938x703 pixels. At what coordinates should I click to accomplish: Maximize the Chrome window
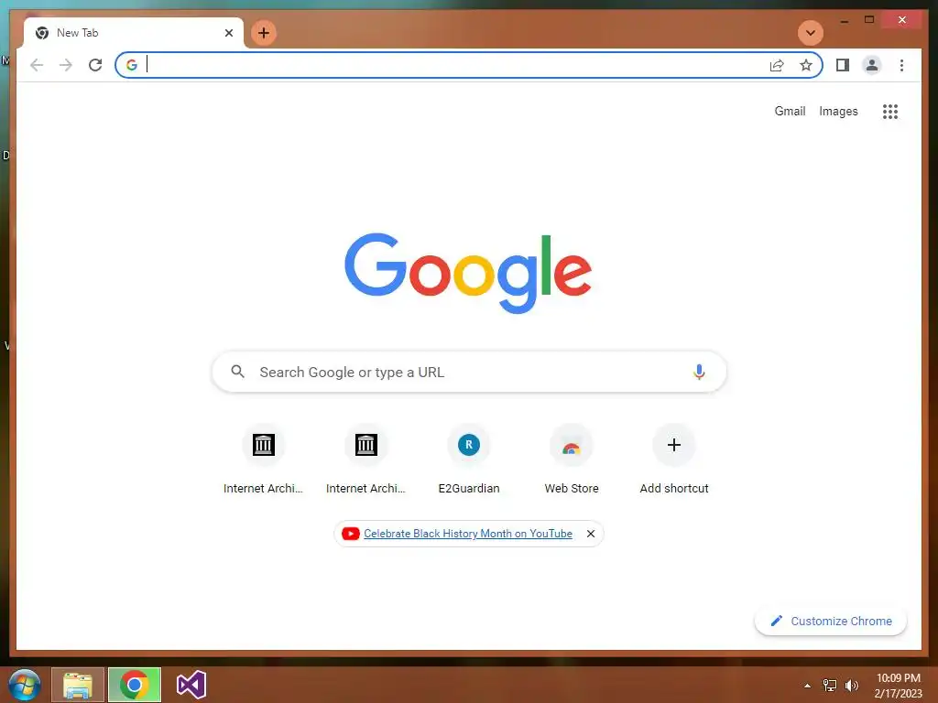[x=869, y=20]
